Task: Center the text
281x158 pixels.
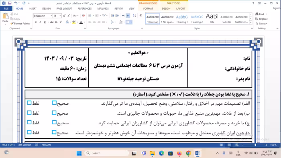Action: point(94,22)
